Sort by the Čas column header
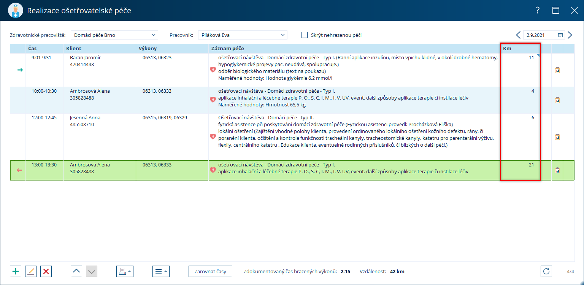This screenshot has width=584, height=285. (x=44, y=49)
